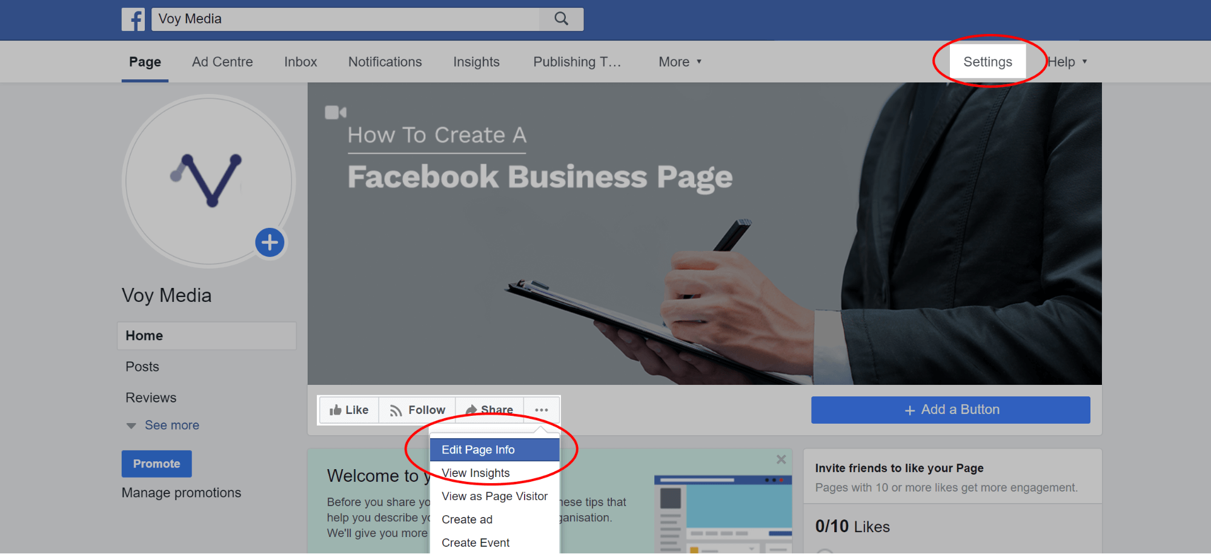Click the Like thumbs-up button
1211x554 pixels.
pos(349,410)
